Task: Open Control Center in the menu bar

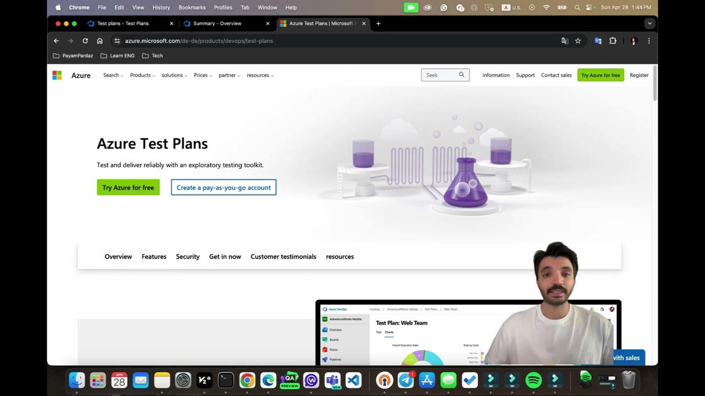Action: point(590,8)
